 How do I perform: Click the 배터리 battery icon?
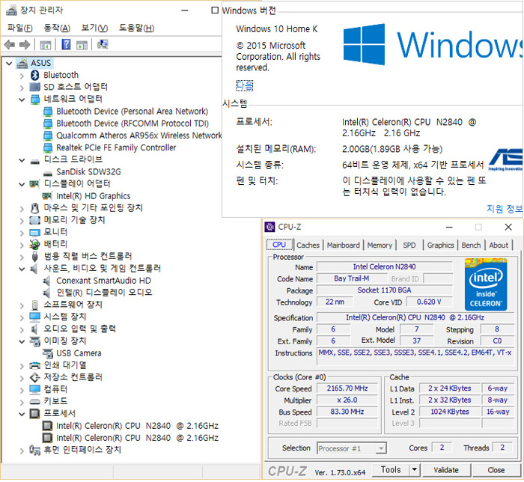(34, 245)
